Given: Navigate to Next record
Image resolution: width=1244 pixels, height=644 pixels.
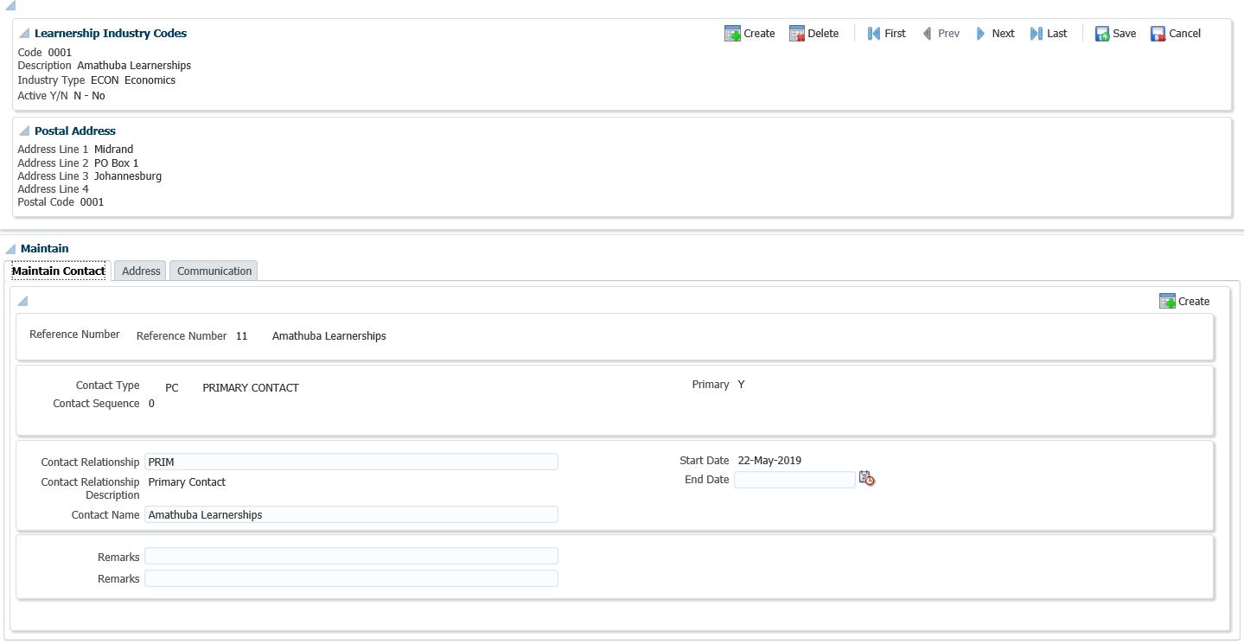Looking at the screenshot, I should [x=981, y=34].
